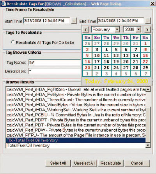
Task: Click the dialog title bar page icon
Action: [4, 4]
